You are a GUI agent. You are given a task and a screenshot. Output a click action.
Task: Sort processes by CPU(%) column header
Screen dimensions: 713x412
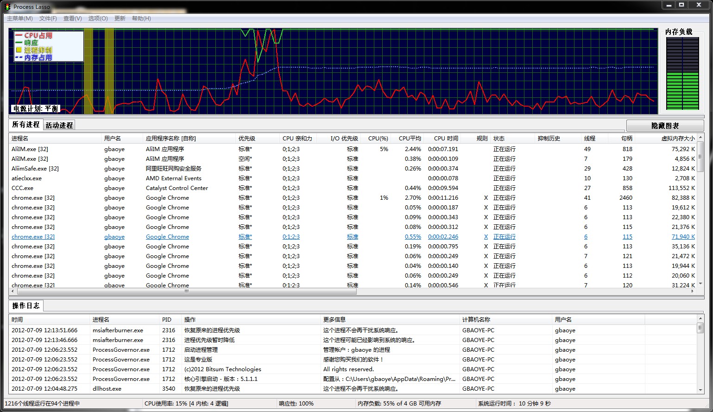click(x=378, y=139)
